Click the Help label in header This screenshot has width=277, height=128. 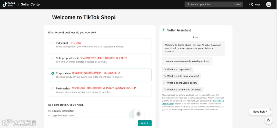coord(257,5)
